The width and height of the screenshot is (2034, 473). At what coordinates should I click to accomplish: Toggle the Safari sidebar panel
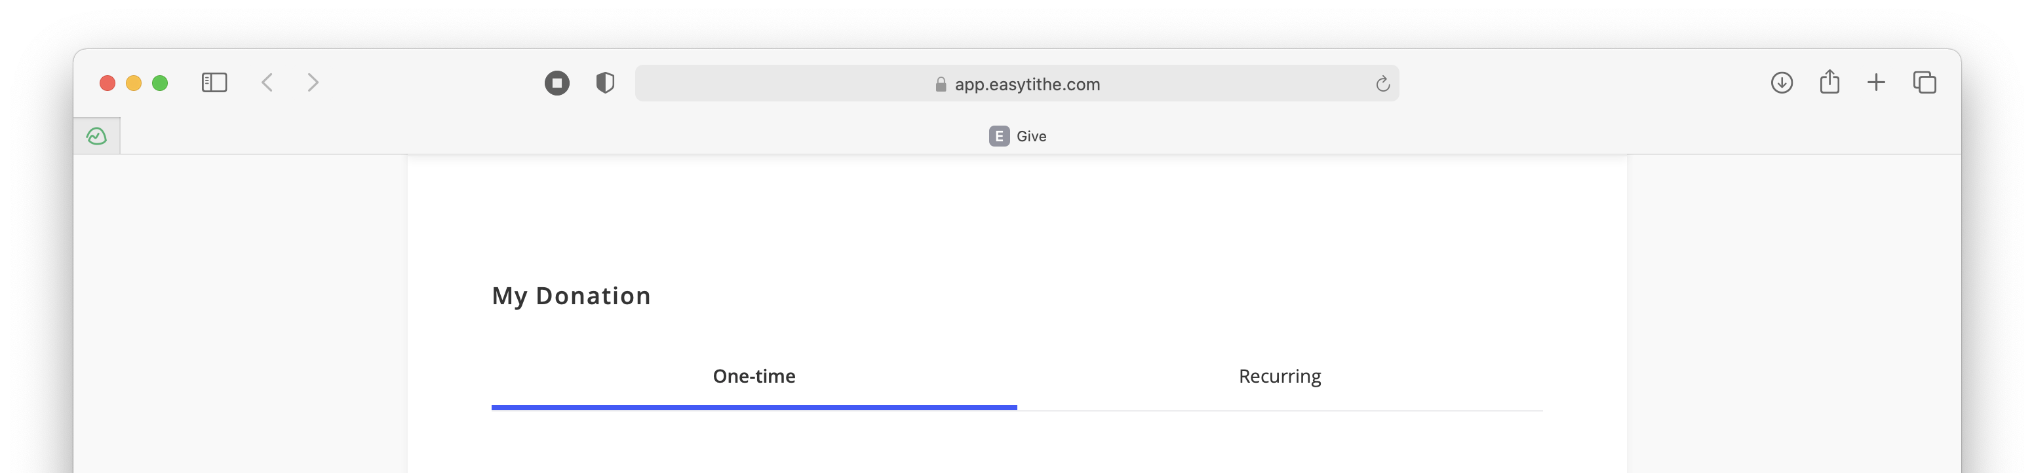(x=214, y=83)
